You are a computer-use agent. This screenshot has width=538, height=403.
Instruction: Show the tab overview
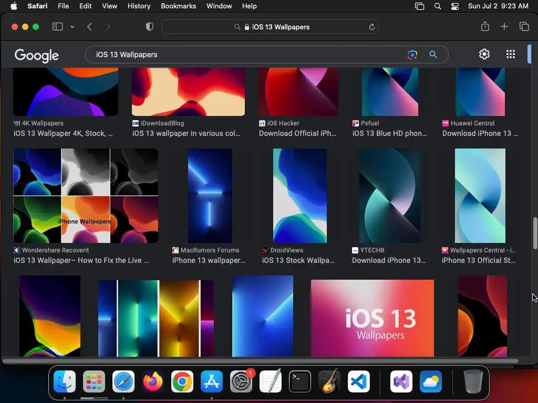click(524, 26)
